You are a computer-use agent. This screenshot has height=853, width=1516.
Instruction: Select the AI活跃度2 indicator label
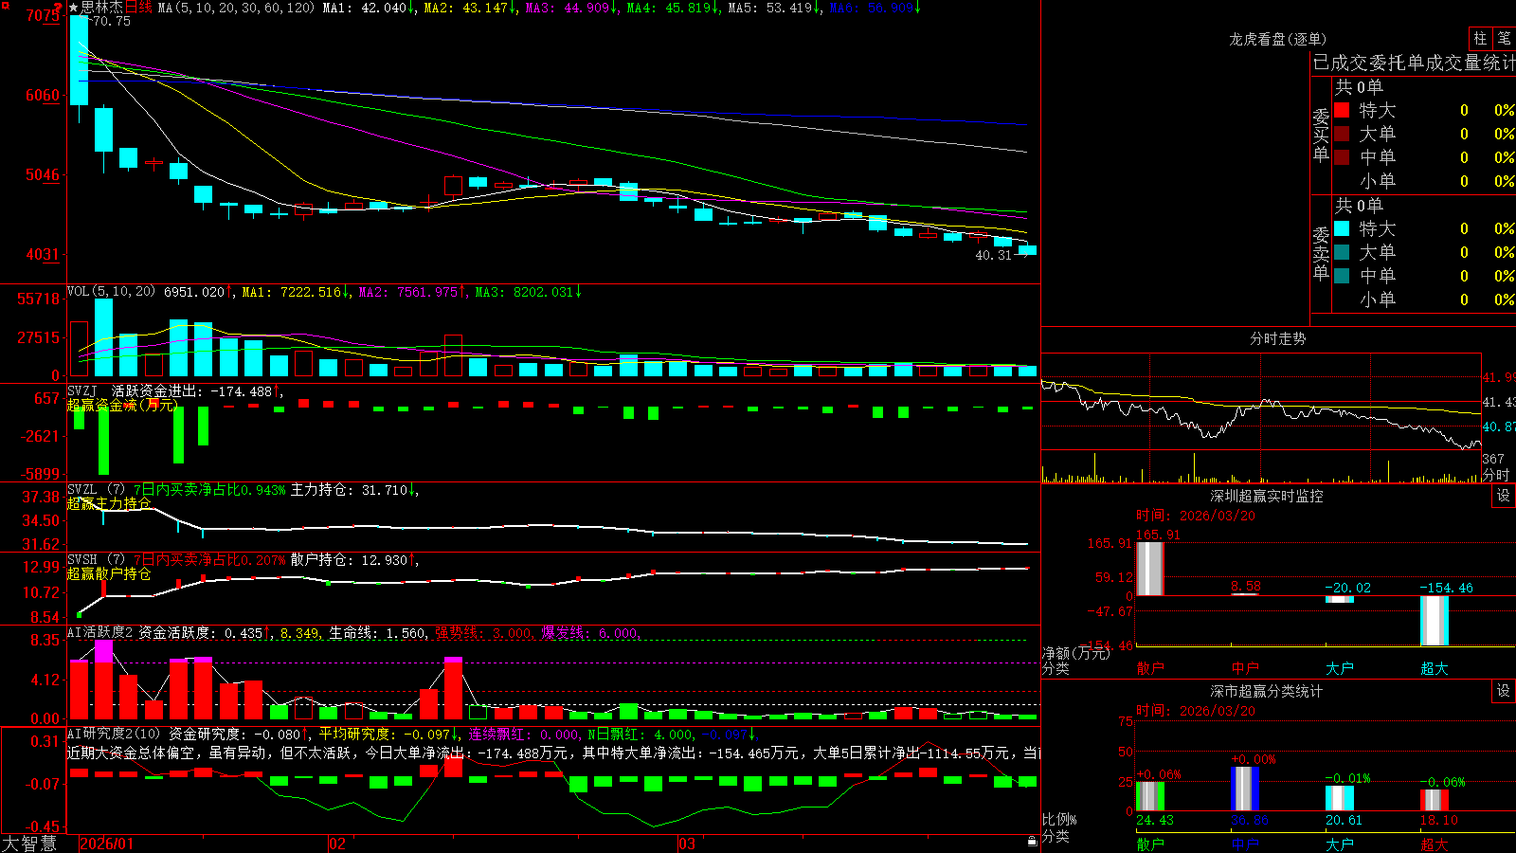point(100,632)
